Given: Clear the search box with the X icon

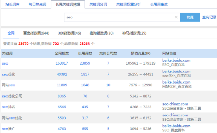Looking at the screenshot, I should tap(176, 17).
